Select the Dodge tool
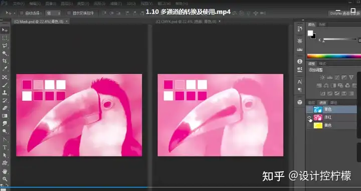361x191 pixels. (5, 131)
